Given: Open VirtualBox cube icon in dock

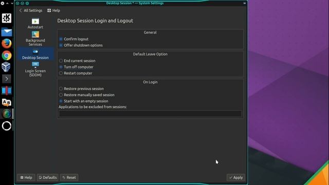Looking at the screenshot, I should [6, 67].
